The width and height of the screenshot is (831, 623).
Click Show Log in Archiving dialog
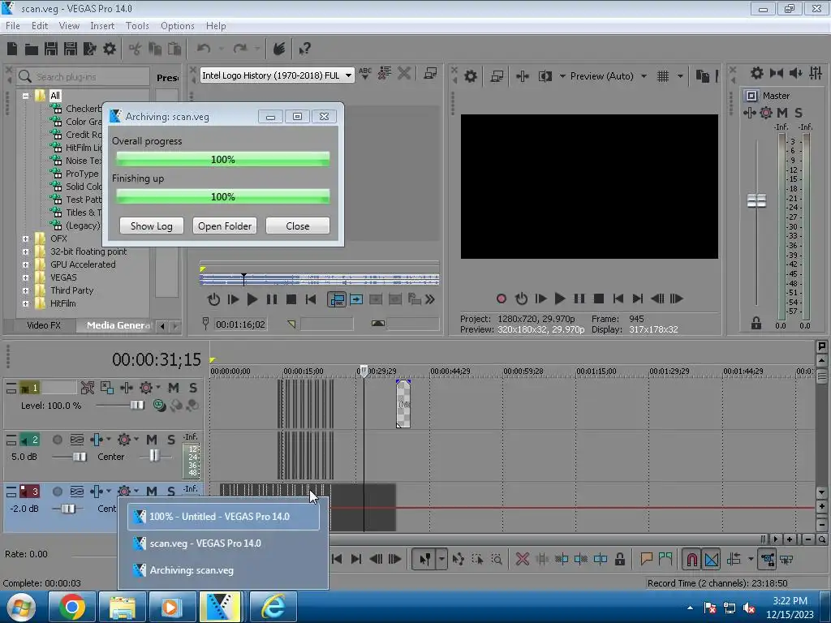152,226
